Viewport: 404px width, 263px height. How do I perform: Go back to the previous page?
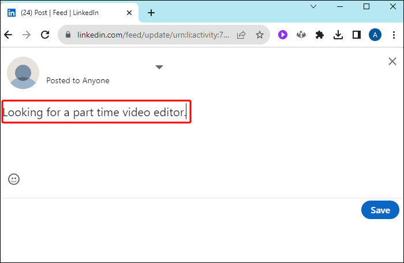pyautogui.click(x=8, y=35)
